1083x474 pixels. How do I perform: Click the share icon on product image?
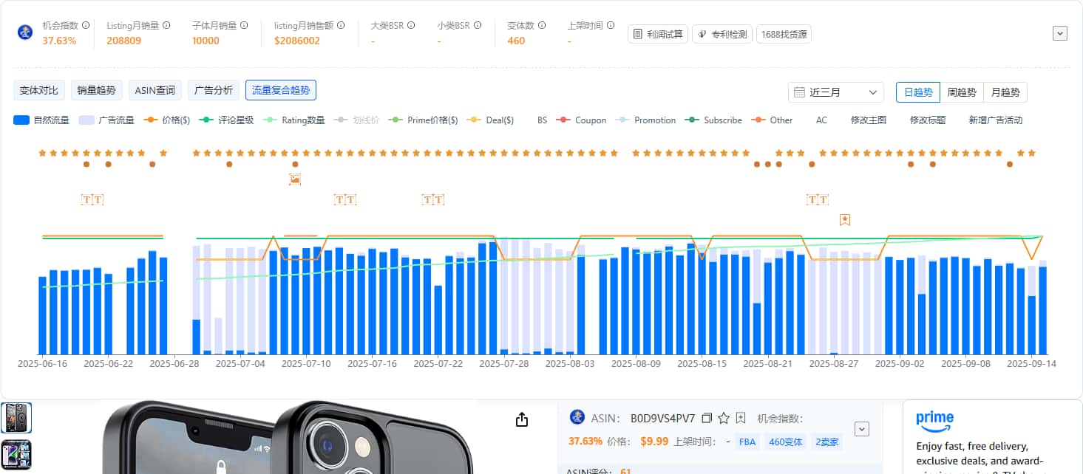521,420
